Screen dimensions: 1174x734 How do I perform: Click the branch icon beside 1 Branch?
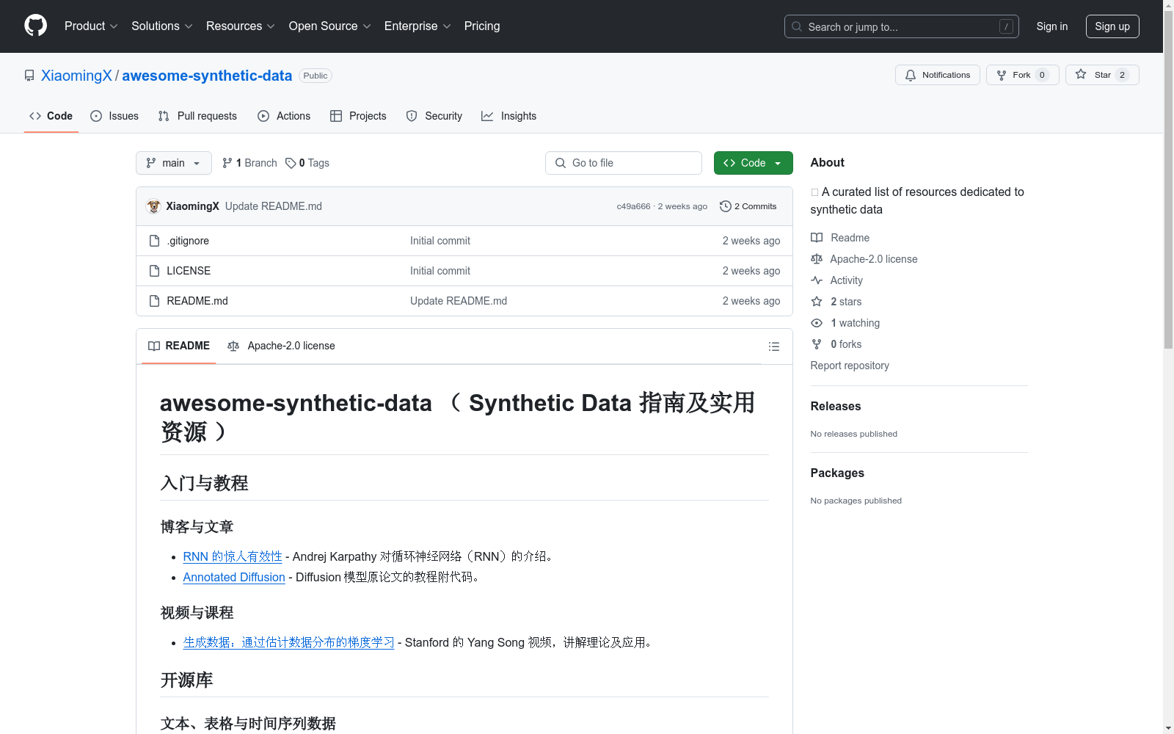(x=227, y=163)
